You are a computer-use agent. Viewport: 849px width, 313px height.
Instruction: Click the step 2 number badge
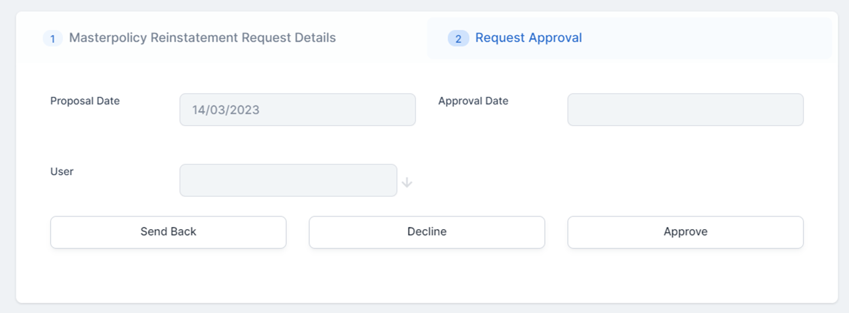tap(458, 39)
